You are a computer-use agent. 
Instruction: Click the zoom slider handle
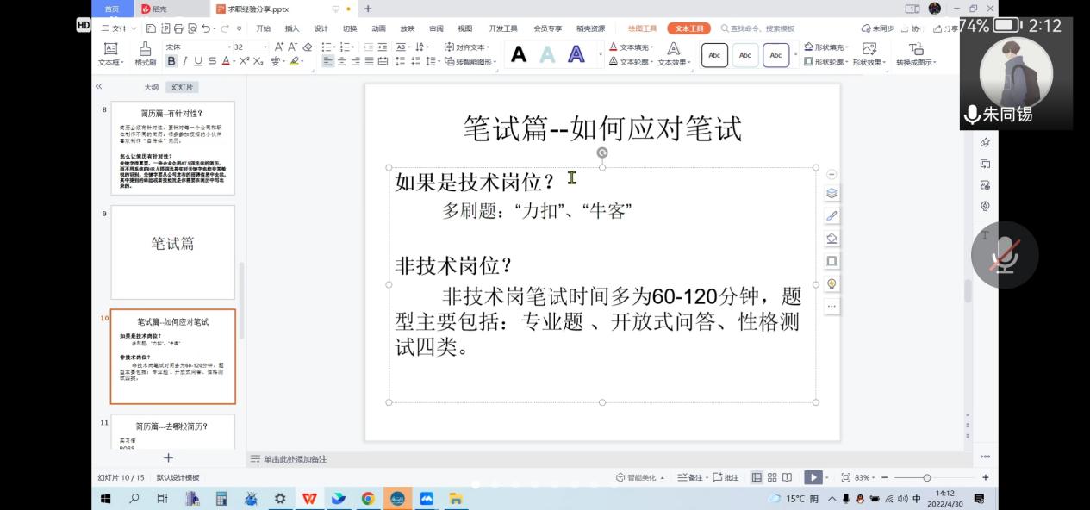(x=926, y=477)
